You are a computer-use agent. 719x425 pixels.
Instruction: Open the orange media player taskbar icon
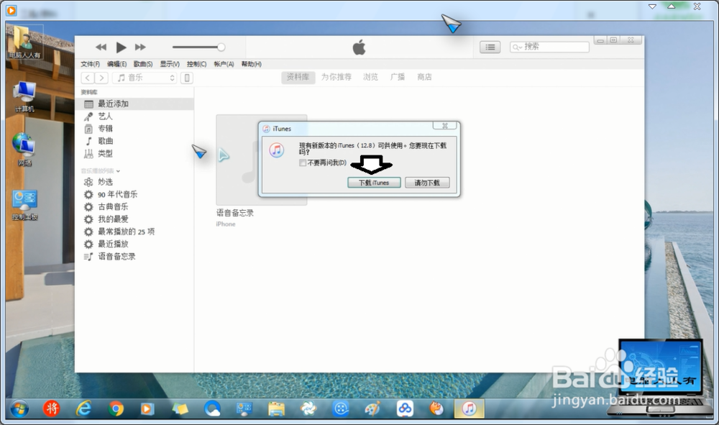coord(147,408)
